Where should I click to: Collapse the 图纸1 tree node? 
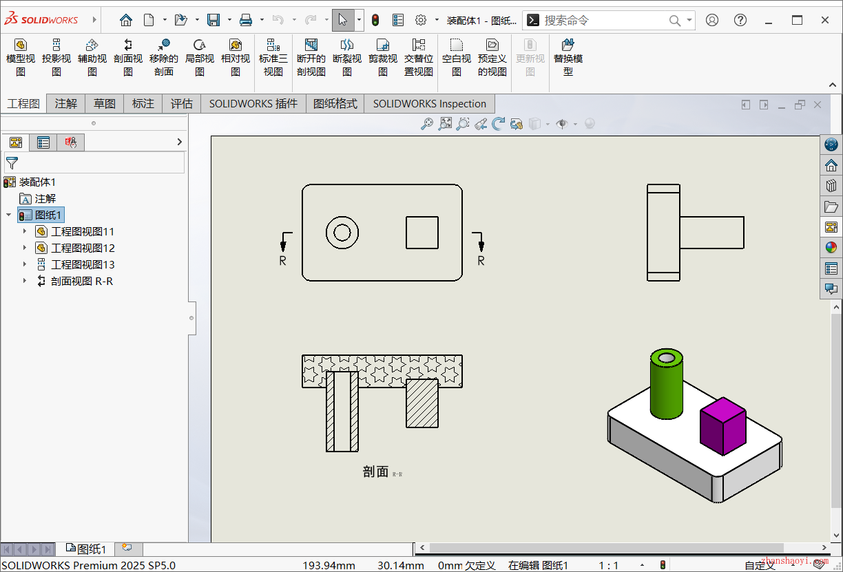(x=8, y=215)
